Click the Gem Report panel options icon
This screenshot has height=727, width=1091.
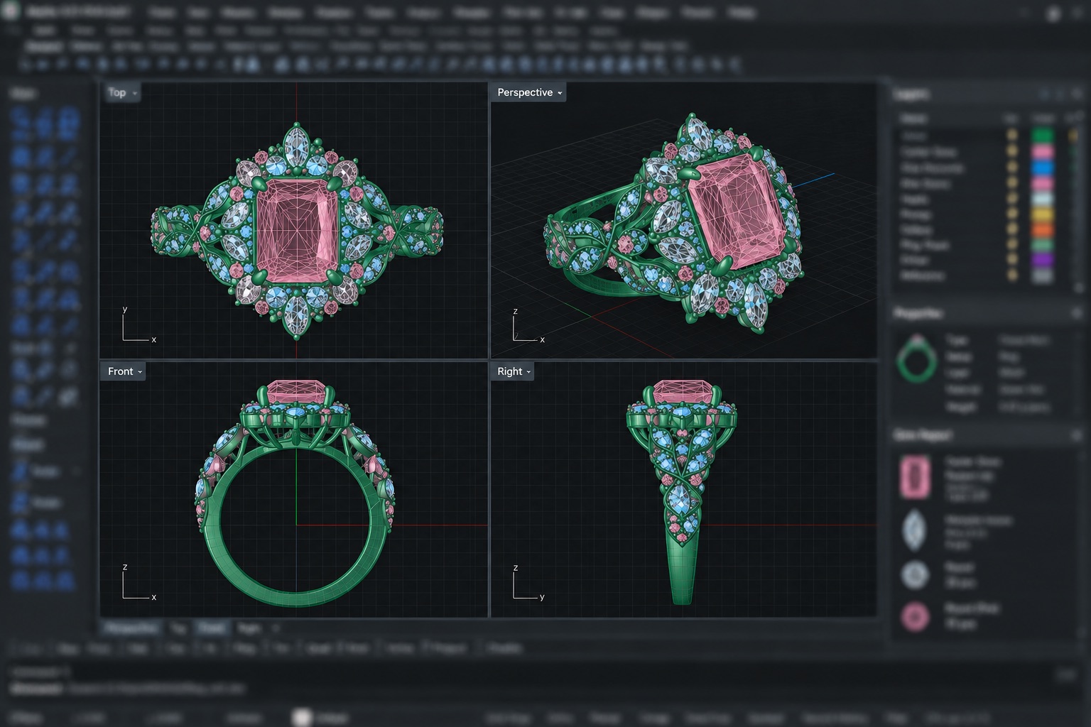pos(1076,434)
